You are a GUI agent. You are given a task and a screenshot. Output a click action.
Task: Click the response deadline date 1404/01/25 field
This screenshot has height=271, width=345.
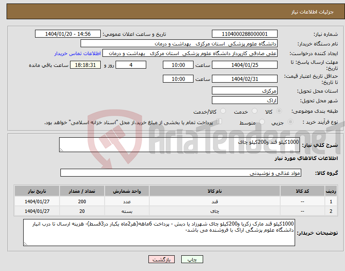(245, 65)
